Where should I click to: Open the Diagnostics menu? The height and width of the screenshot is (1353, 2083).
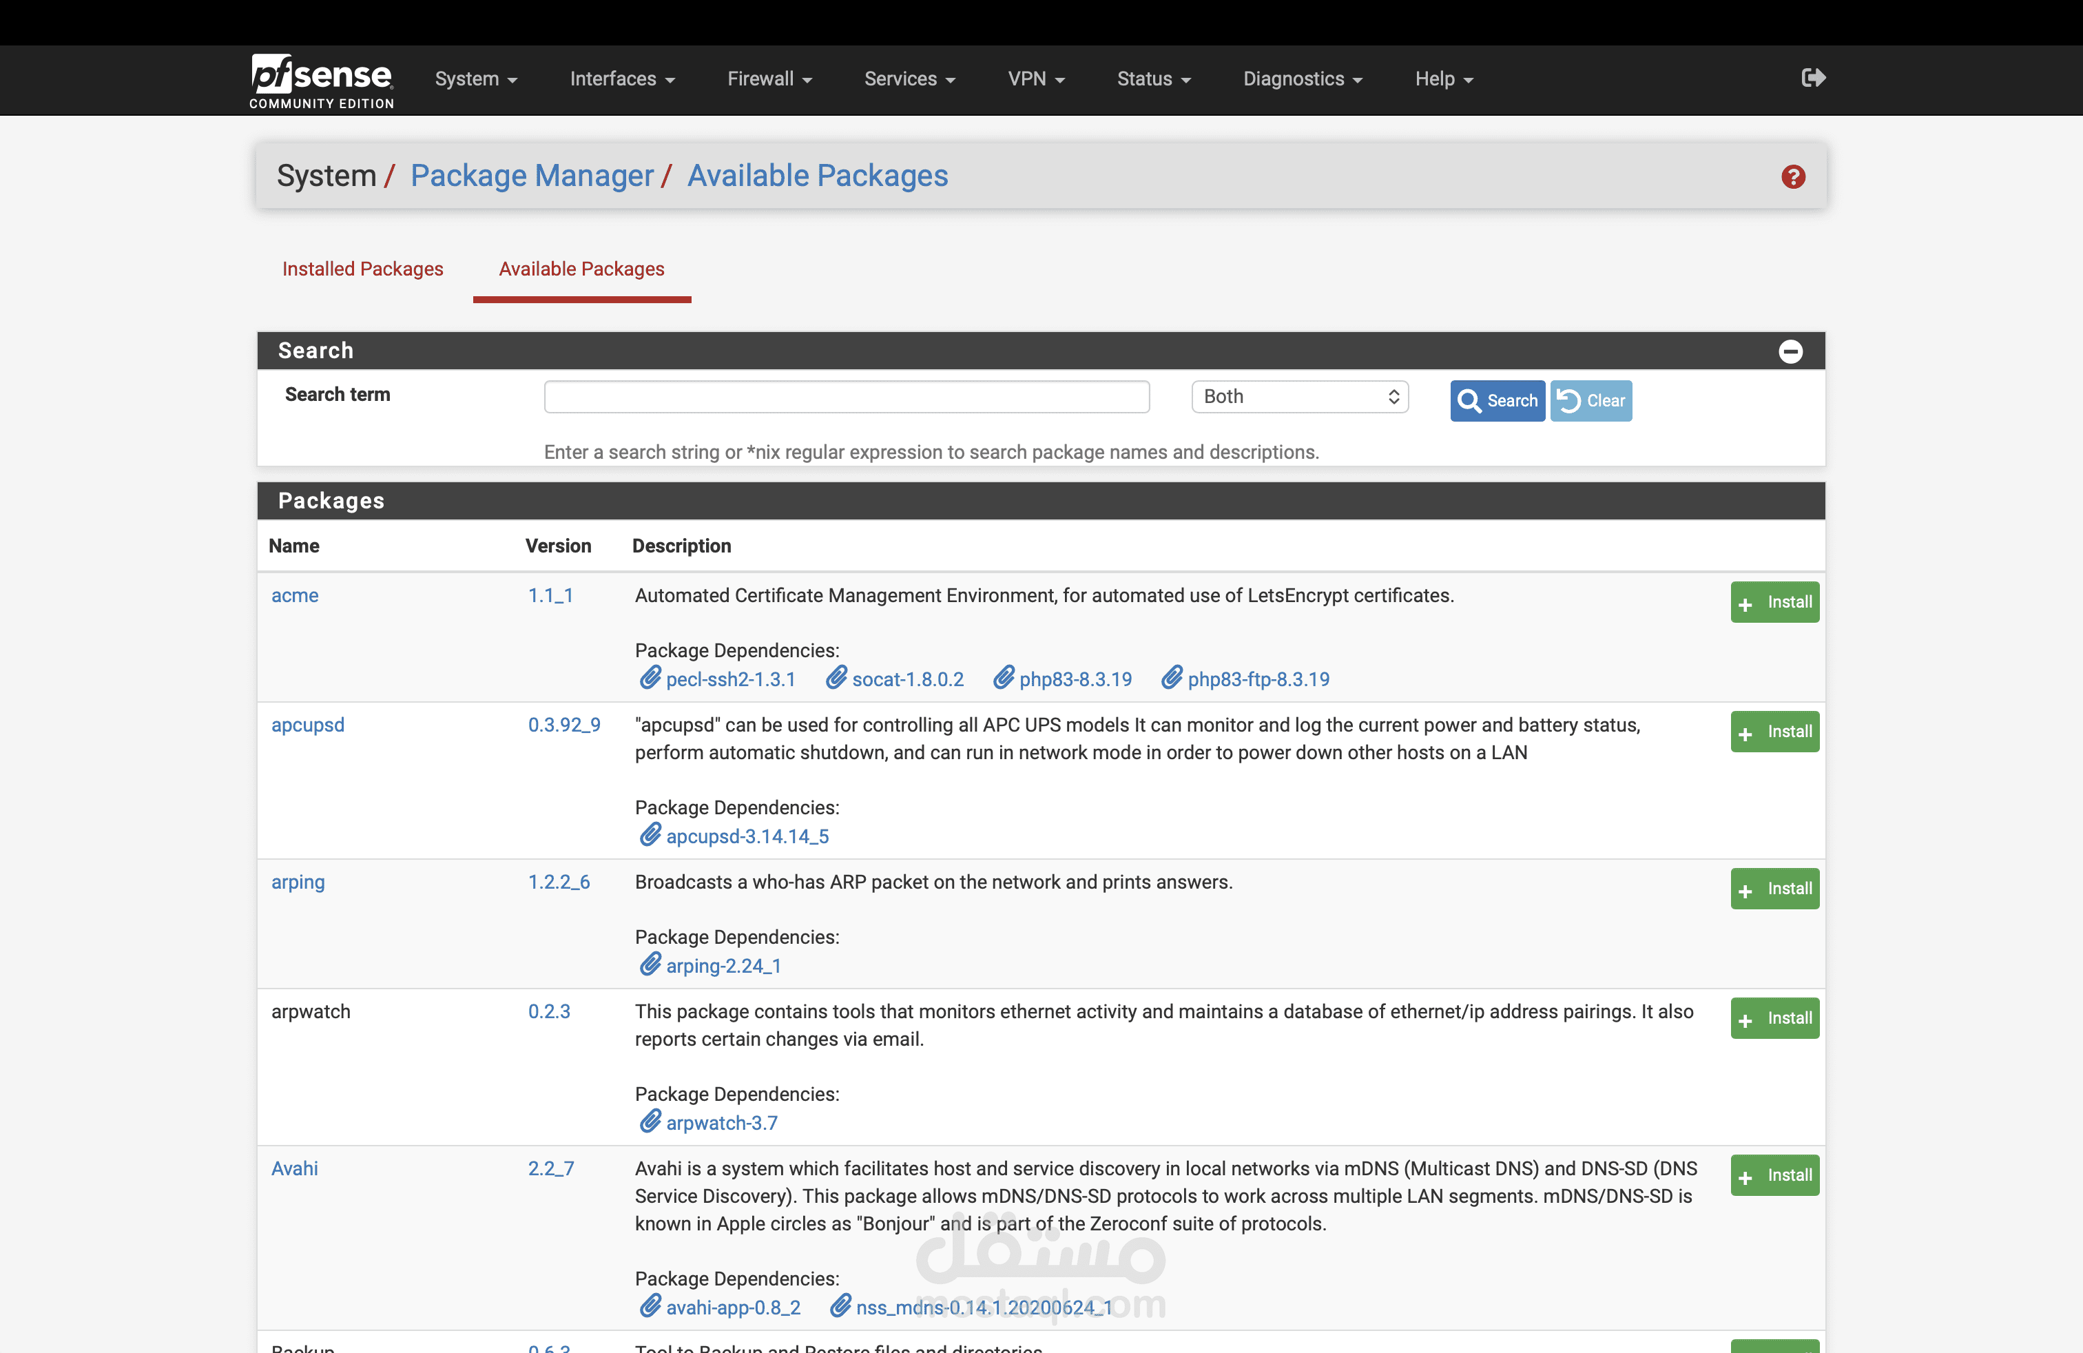point(1301,79)
